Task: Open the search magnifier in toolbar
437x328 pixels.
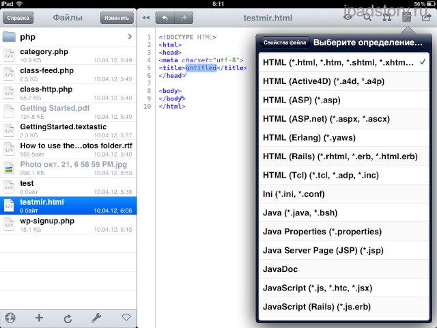Action: click(x=367, y=18)
